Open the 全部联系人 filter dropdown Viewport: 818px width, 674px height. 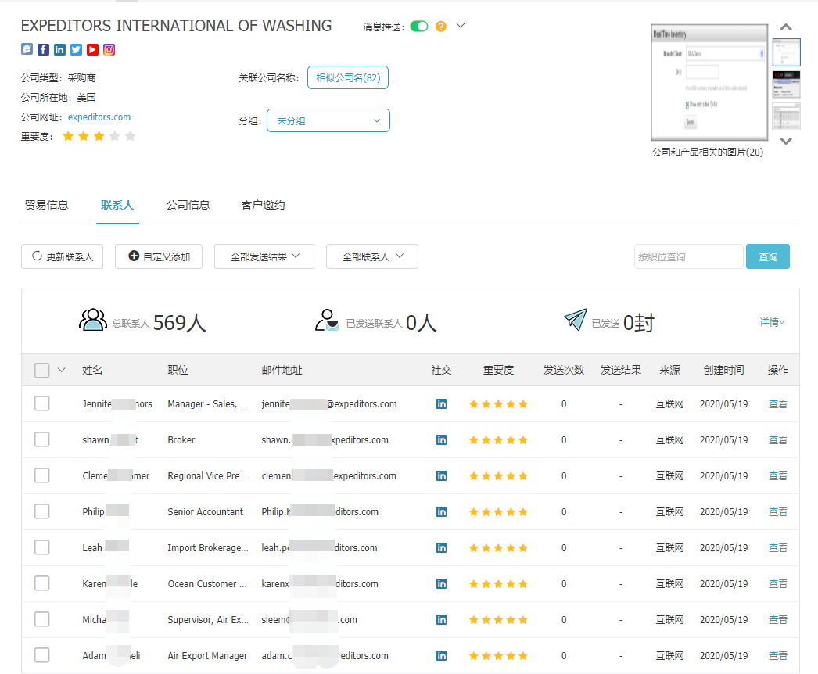[x=371, y=256]
